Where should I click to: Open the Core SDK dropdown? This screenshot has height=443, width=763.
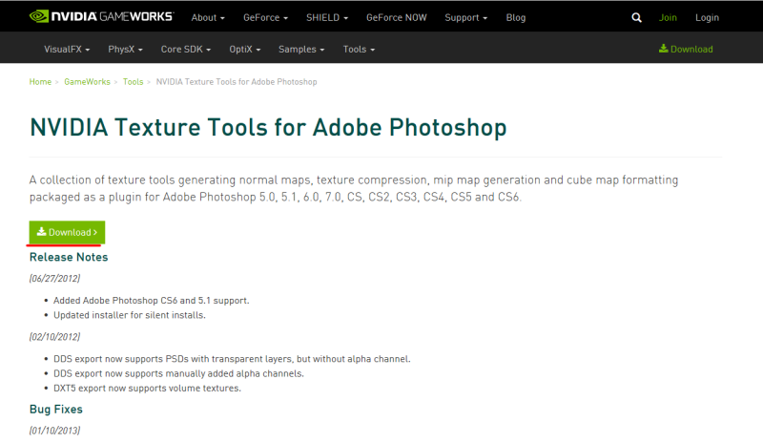point(186,50)
